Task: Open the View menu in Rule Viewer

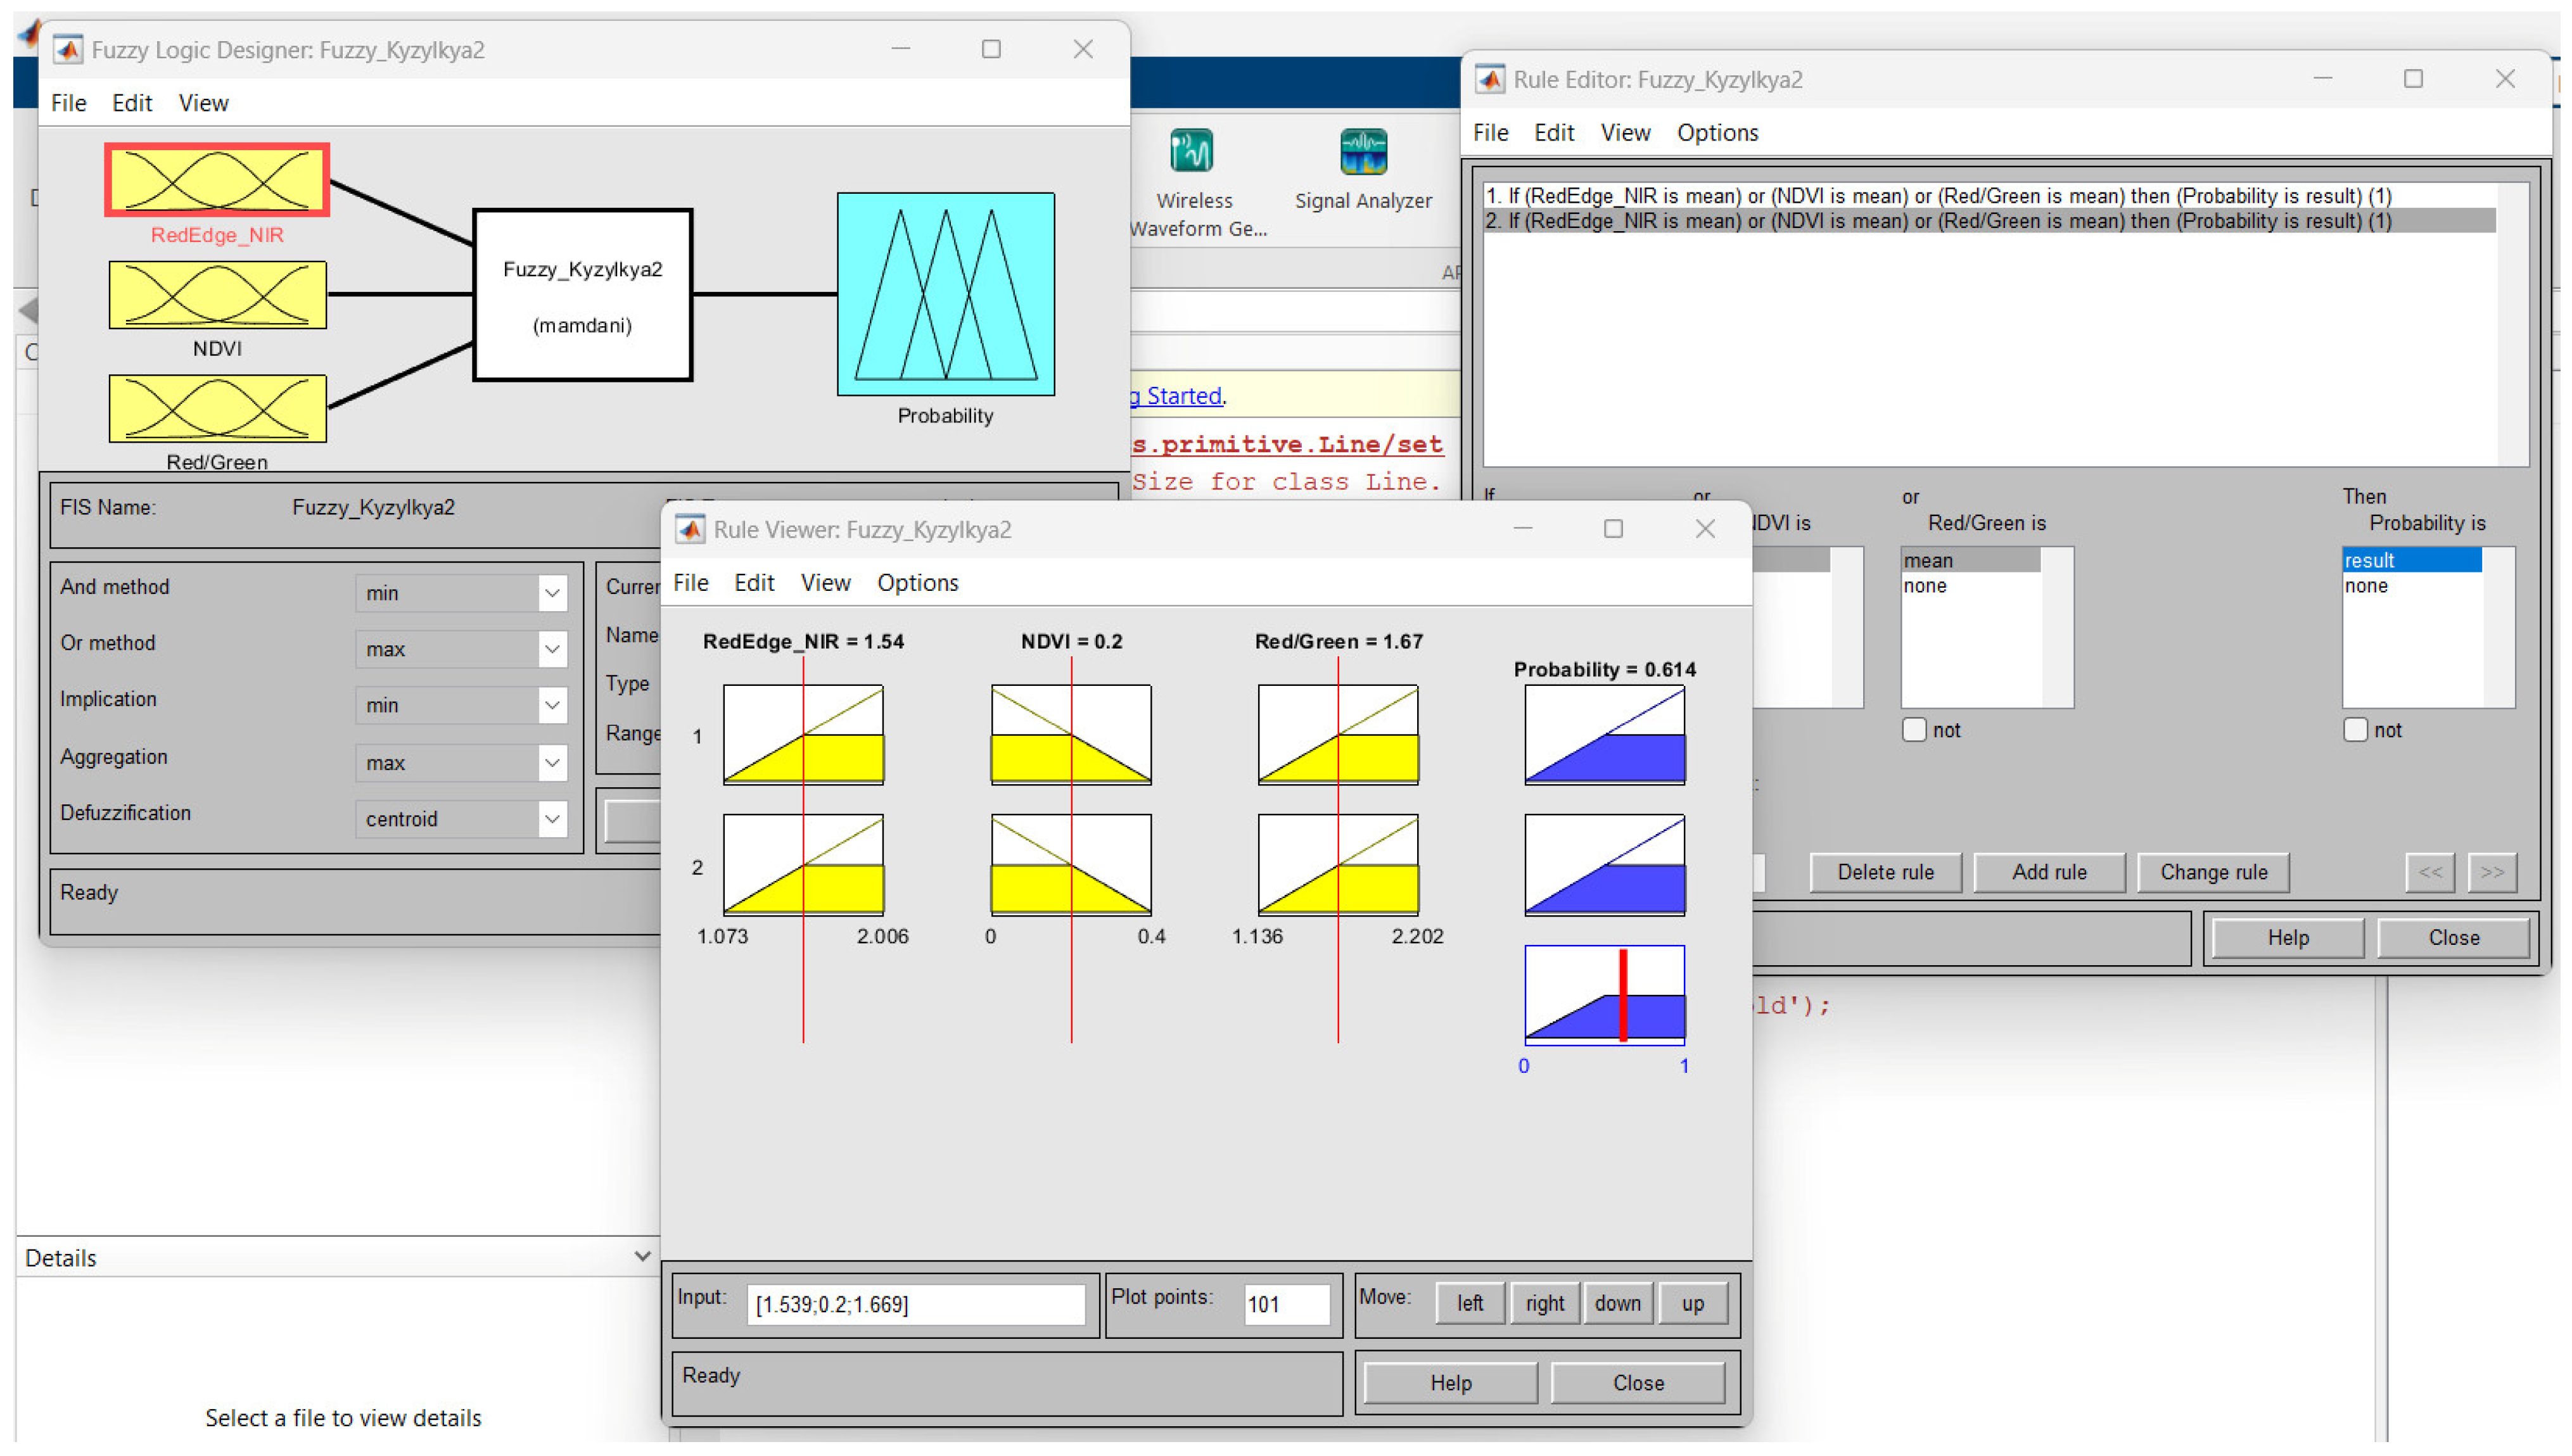Action: (x=825, y=583)
